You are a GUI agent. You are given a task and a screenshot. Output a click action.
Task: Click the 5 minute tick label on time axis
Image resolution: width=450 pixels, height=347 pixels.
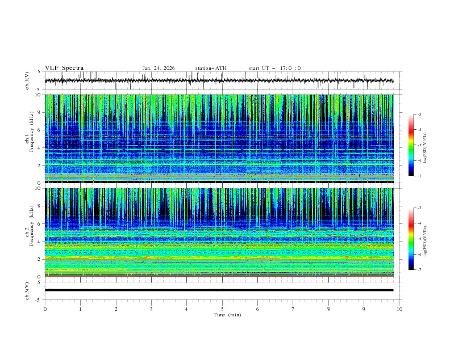tap(222, 309)
